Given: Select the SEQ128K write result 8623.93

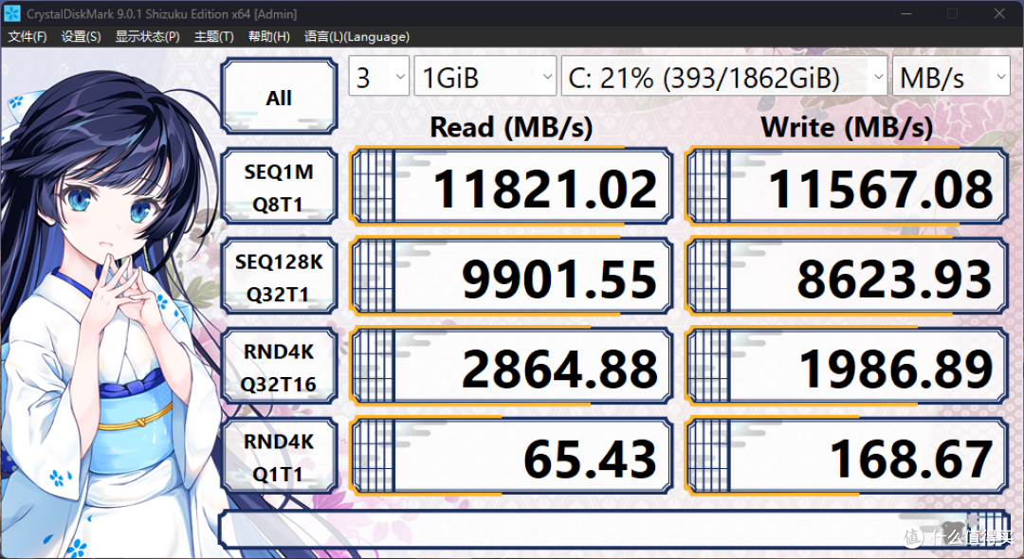Looking at the screenshot, I should [847, 278].
